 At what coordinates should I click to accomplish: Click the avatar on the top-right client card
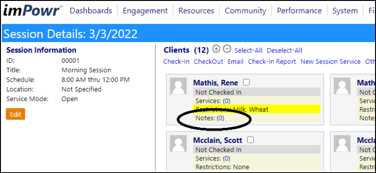[342, 86]
